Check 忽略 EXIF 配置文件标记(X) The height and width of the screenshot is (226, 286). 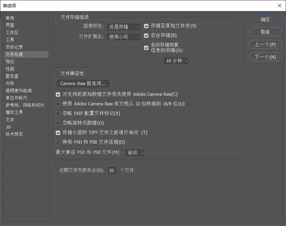pyautogui.click(x=58, y=113)
